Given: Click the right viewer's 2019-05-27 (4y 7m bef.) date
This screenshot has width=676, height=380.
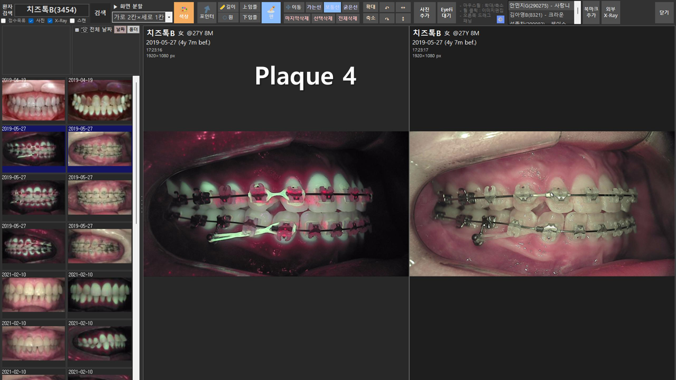Looking at the screenshot, I should point(445,43).
